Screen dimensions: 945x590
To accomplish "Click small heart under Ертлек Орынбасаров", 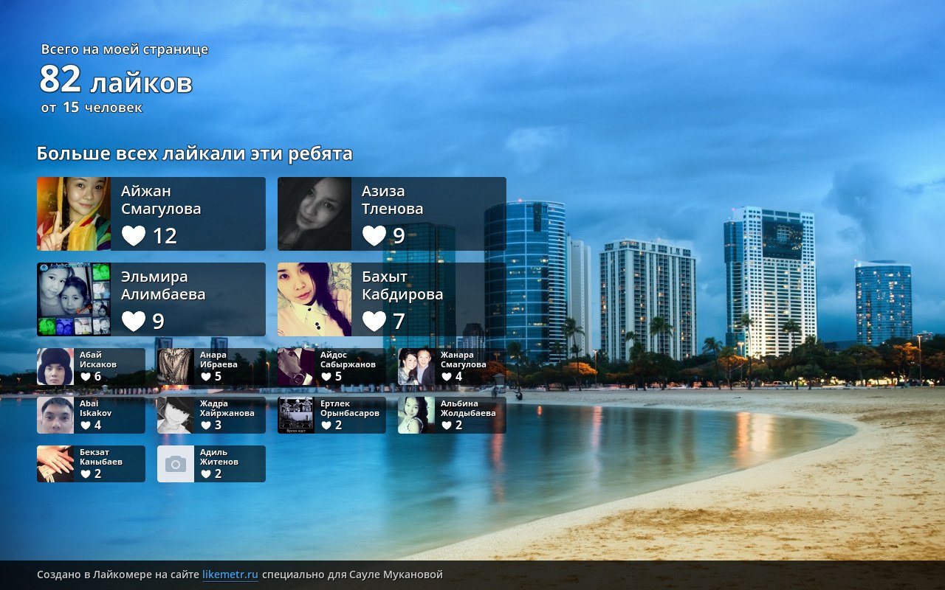I will (326, 426).
